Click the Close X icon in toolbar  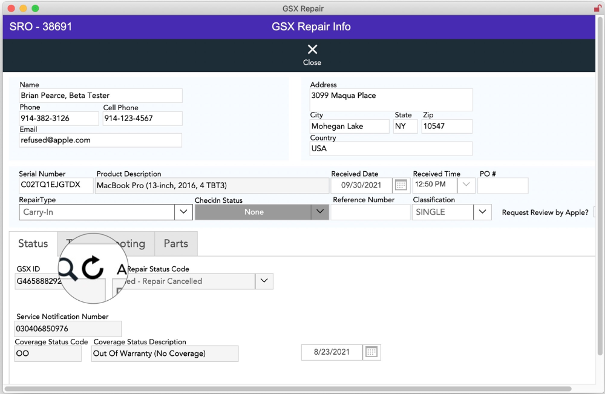[312, 50]
